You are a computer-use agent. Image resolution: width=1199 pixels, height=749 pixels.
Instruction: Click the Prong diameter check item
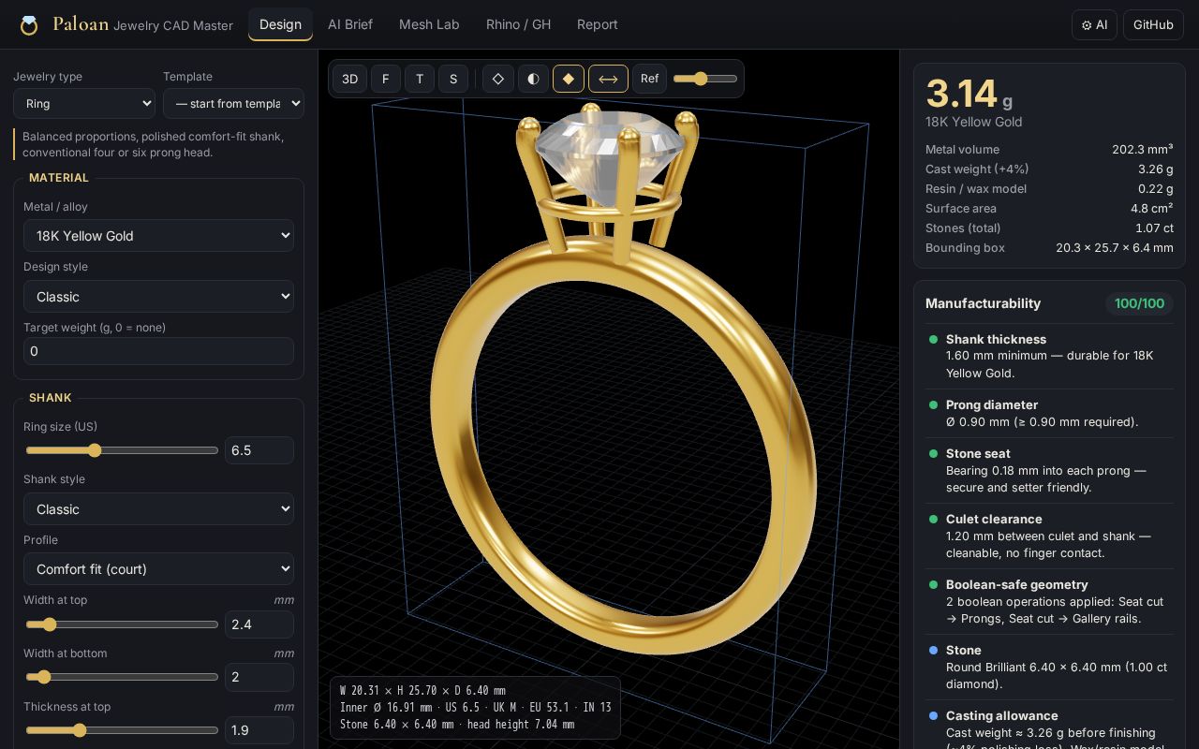tap(1049, 414)
